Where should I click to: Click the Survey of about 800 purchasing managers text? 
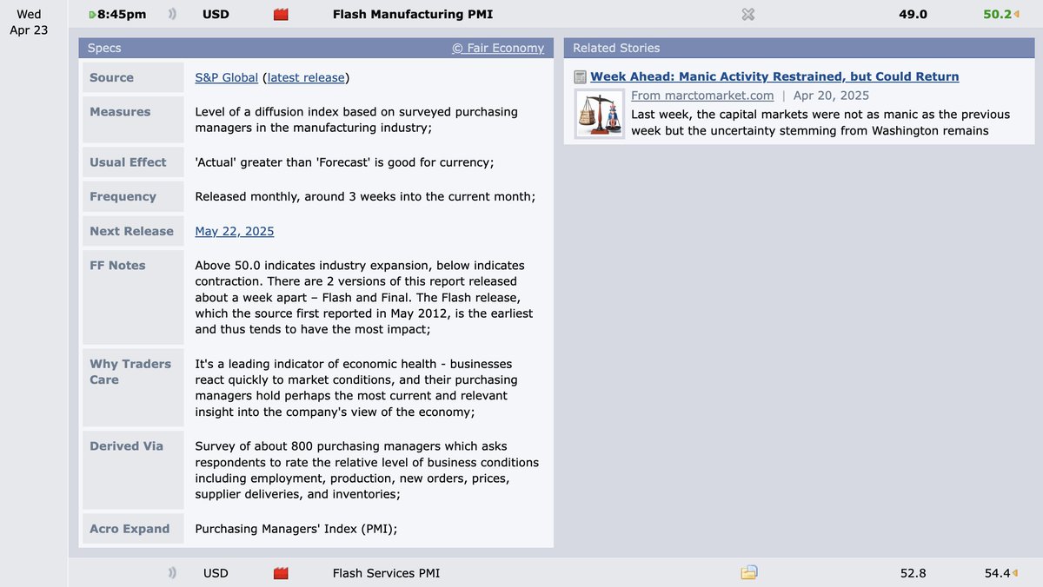(x=367, y=470)
